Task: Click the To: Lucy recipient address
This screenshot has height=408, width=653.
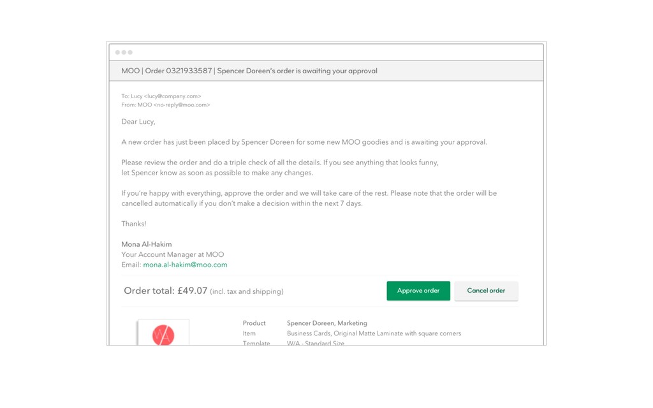Action: coord(161,96)
